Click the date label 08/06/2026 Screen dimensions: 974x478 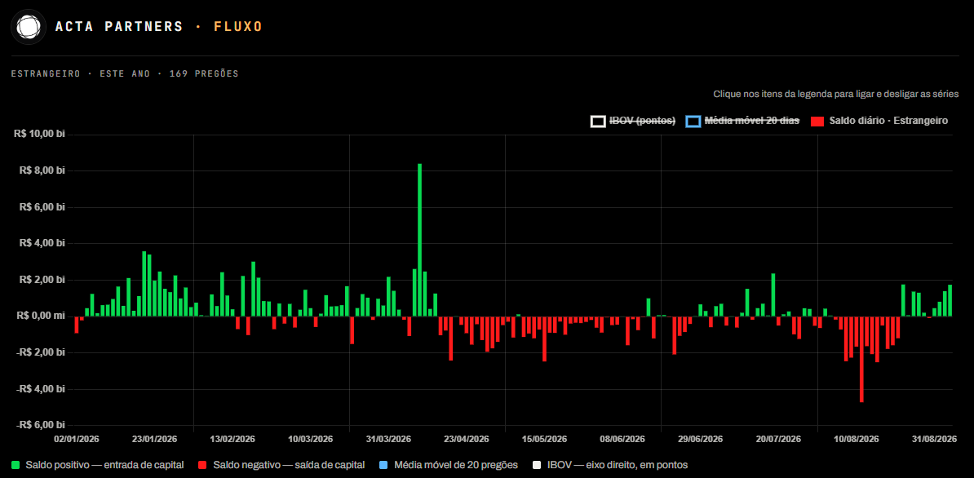click(622, 439)
